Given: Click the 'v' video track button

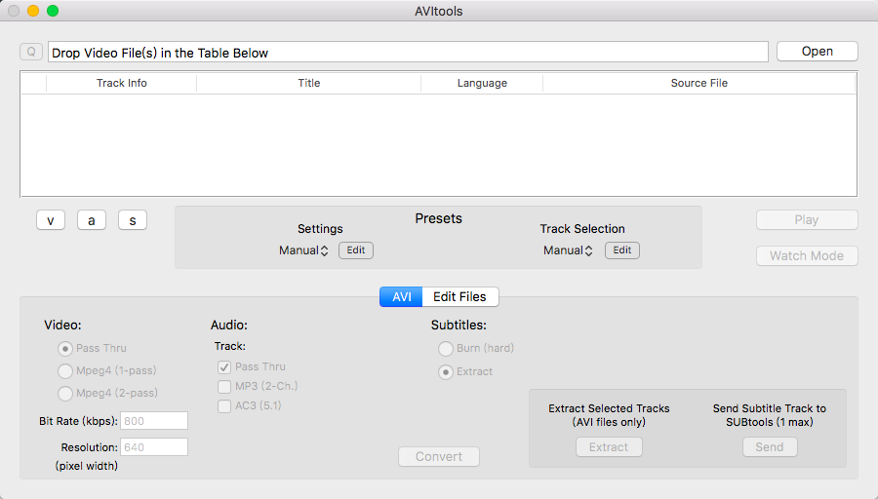Looking at the screenshot, I should click(x=51, y=220).
